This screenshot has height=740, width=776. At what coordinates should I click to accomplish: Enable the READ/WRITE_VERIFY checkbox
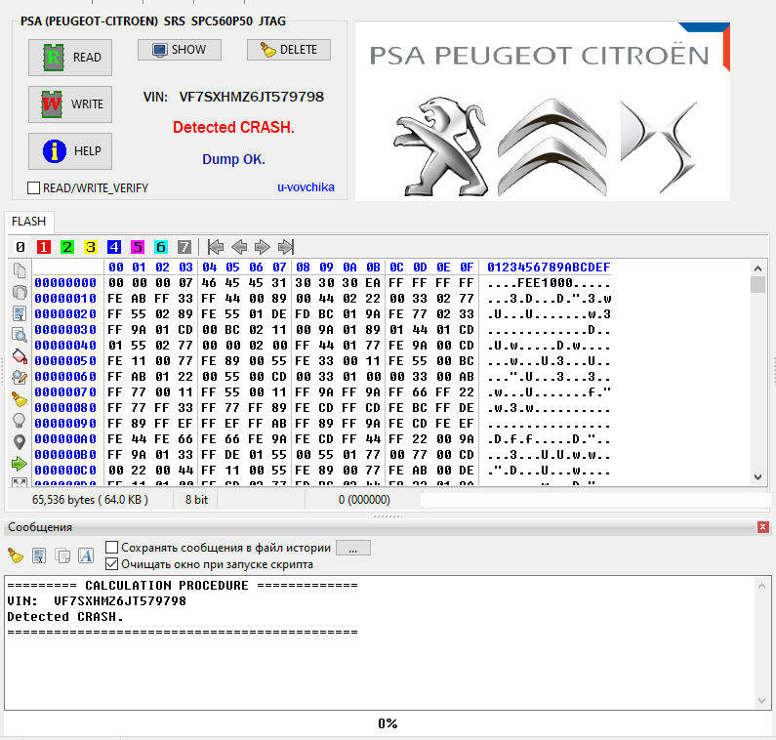(33, 188)
